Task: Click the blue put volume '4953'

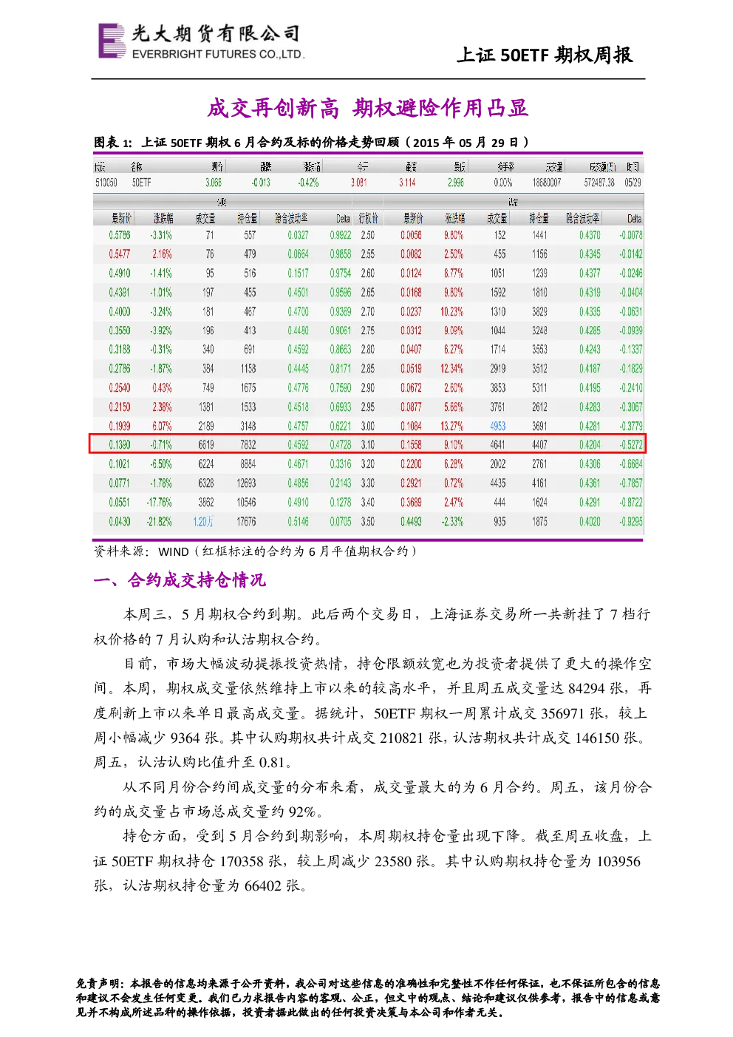Action: coord(498,426)
